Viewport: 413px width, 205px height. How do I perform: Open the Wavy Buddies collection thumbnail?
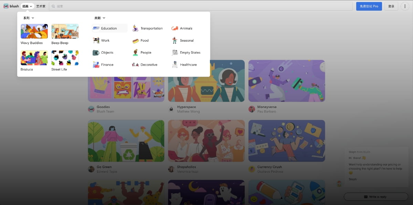[34, 31]
